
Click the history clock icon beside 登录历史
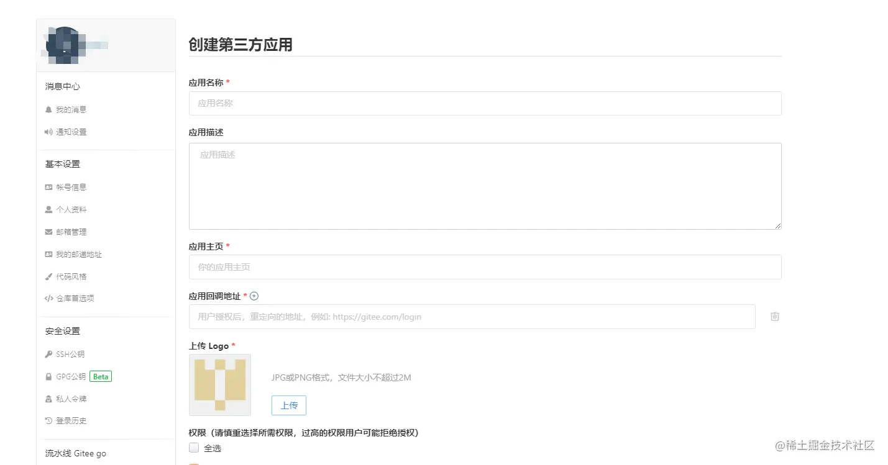48,420
